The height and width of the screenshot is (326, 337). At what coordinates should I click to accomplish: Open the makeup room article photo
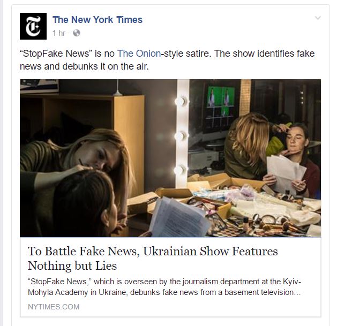pyautogui.click(x=170, y=158)
